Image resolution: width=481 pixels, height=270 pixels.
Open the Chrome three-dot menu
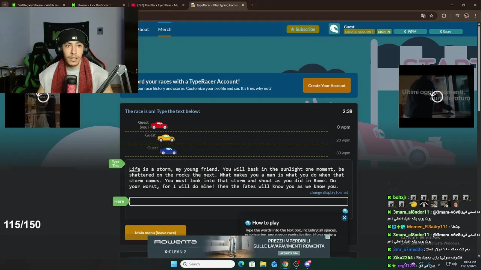[x=475, y=16]
